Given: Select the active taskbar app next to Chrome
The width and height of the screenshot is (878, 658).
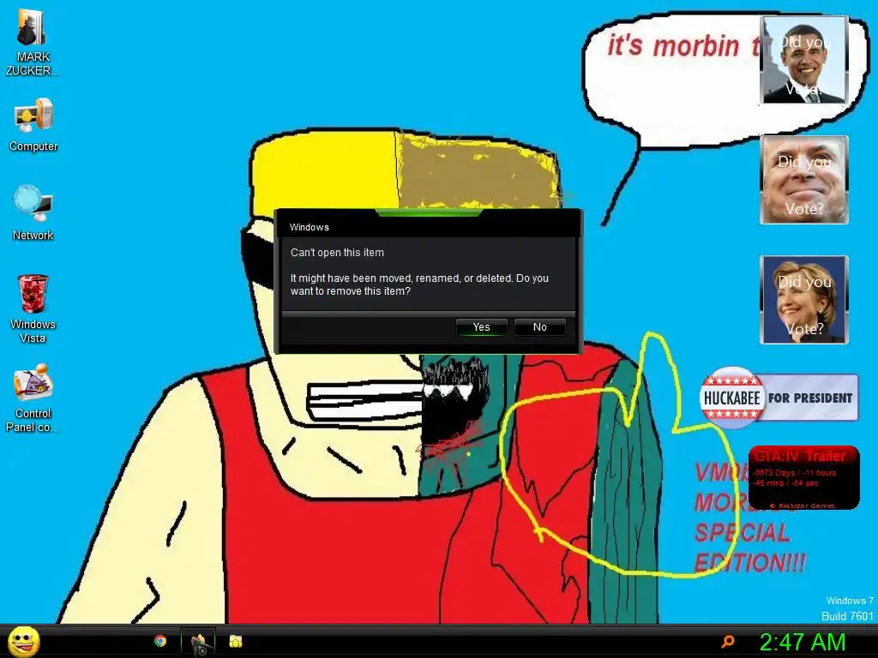Looking at the screenshot, I should coord(198,642).
